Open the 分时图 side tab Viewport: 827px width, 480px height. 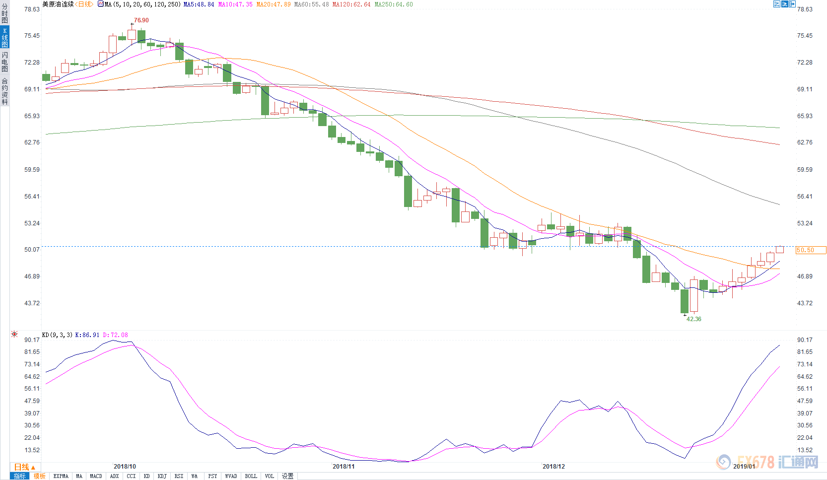(4, 13)
